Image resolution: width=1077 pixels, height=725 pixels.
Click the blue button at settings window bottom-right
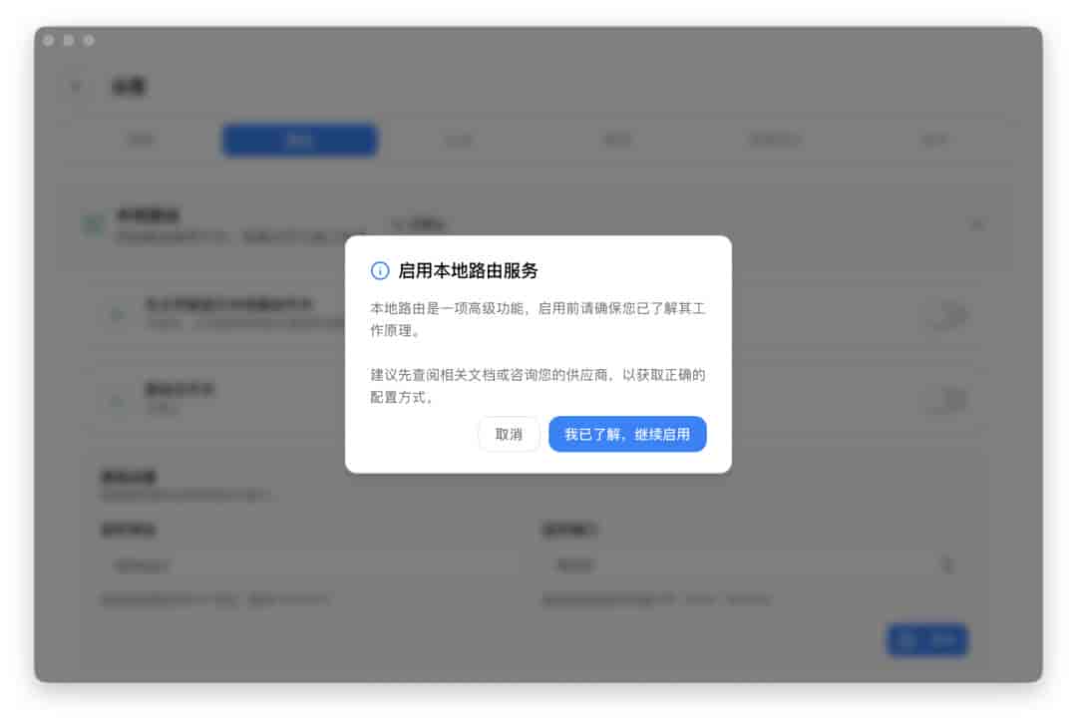coord(927,640)
